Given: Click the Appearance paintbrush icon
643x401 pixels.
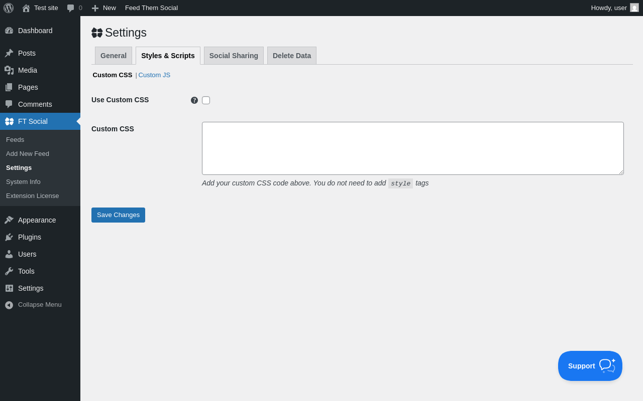Looking at the screenshot, I should [x=9, y=220].
